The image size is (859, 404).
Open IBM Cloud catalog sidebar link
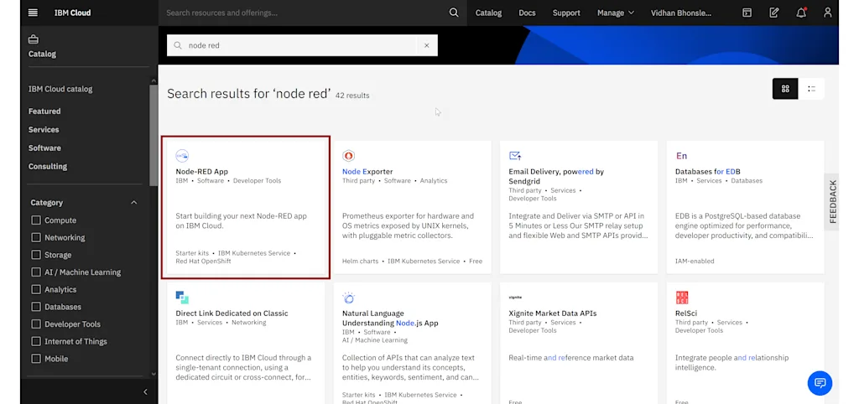(x=60, y=89)
